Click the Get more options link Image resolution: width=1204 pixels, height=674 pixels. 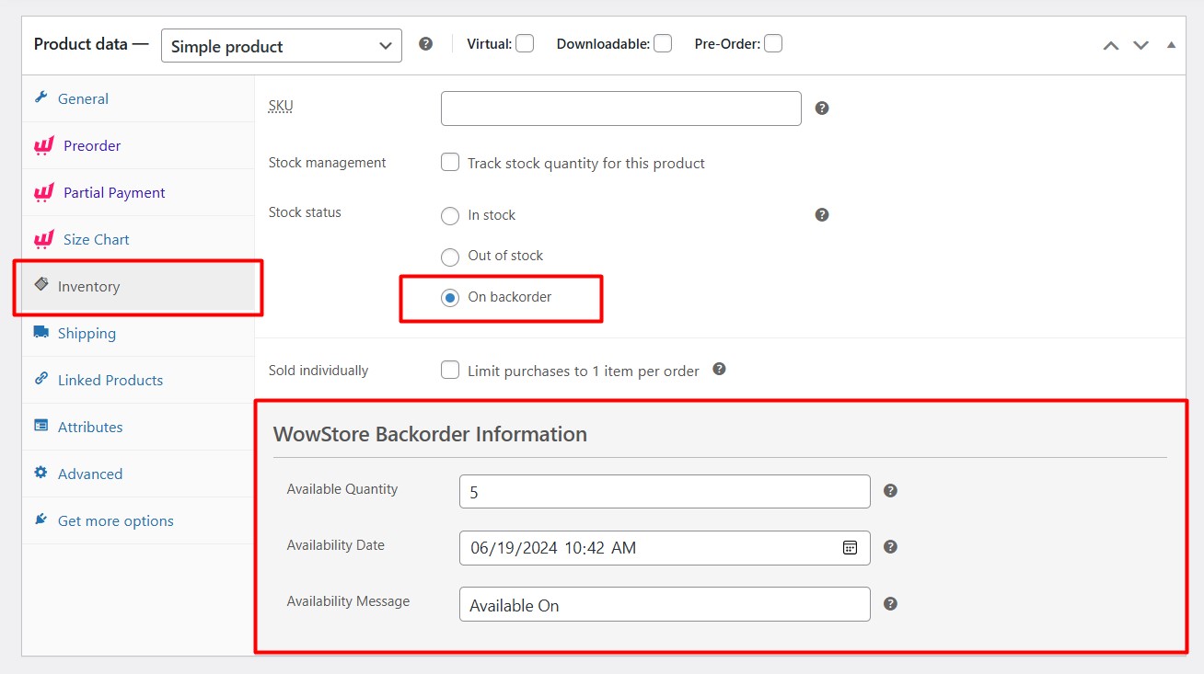(x=115, y=520)
